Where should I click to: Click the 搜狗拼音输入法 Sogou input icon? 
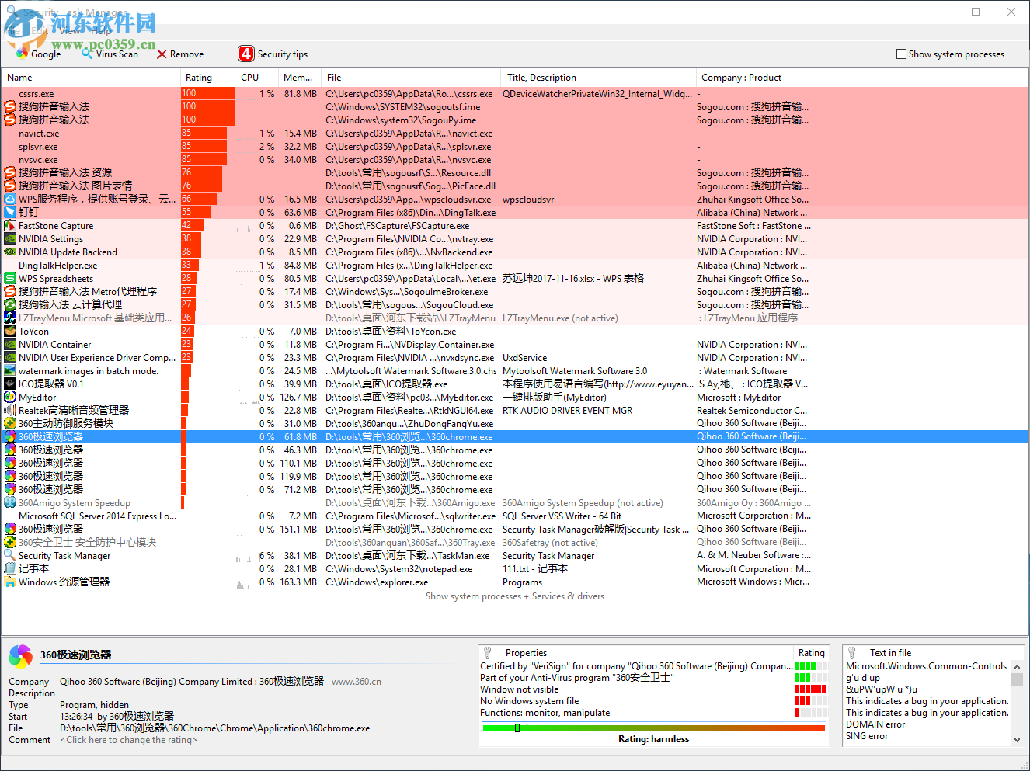pyautogui.click(x=9, y=106)
